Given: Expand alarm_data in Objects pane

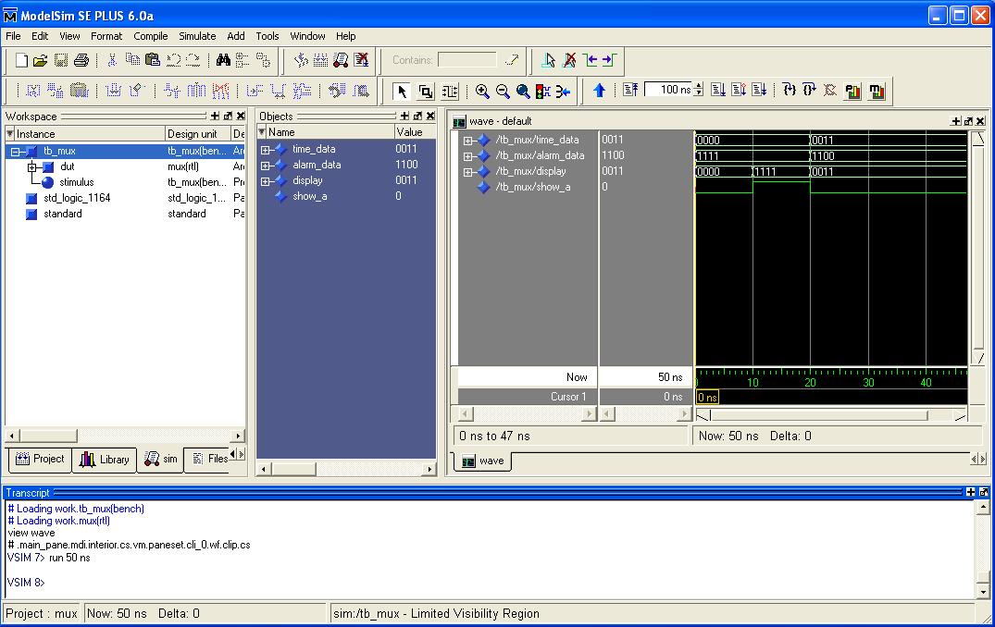Looking at the screenshot, I should coord(266,166).
